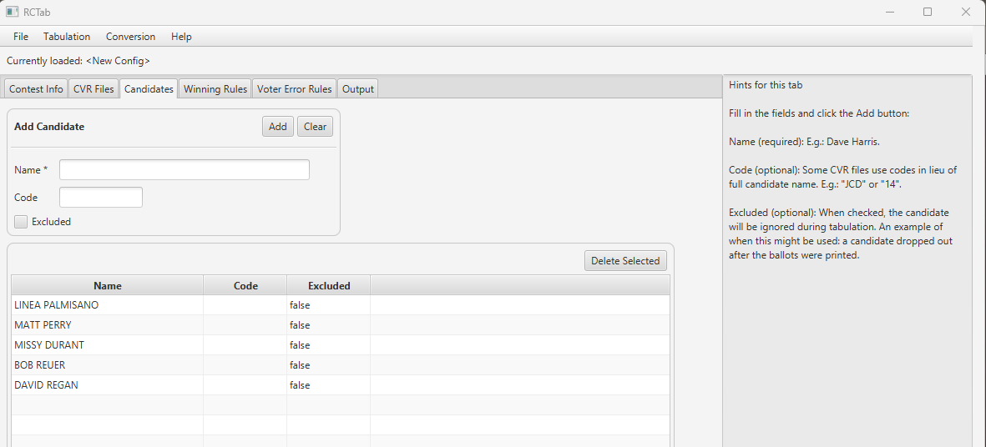Image resolution: width=986 pixels, height=447 pixels.
Task: Select the DAVID REGAN row
Action: [x=340, y=385]
